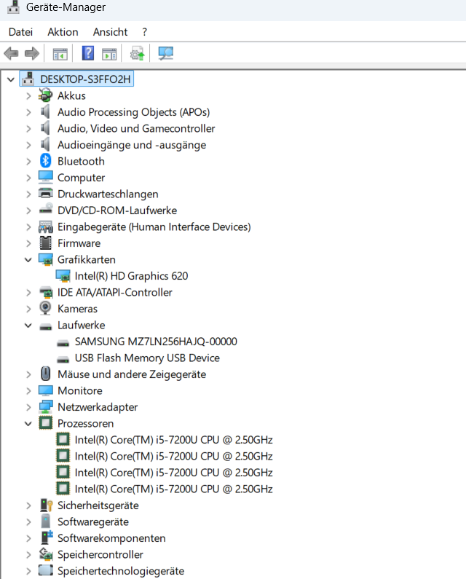Viewport: 466px width, 579px height.
Task: Click the key icon beside Sicherheitsgeräte
Action: [46, 505]
